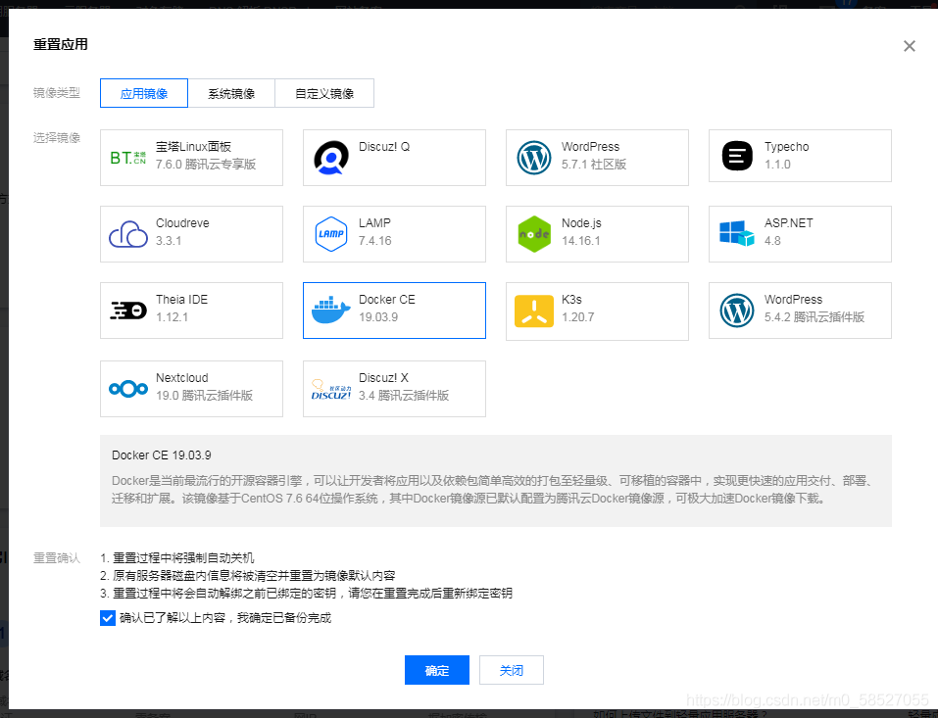Select the WordPress 5.7.1 社区版 image
This screenshot has height=718, width=938.
tap(597, 157)
